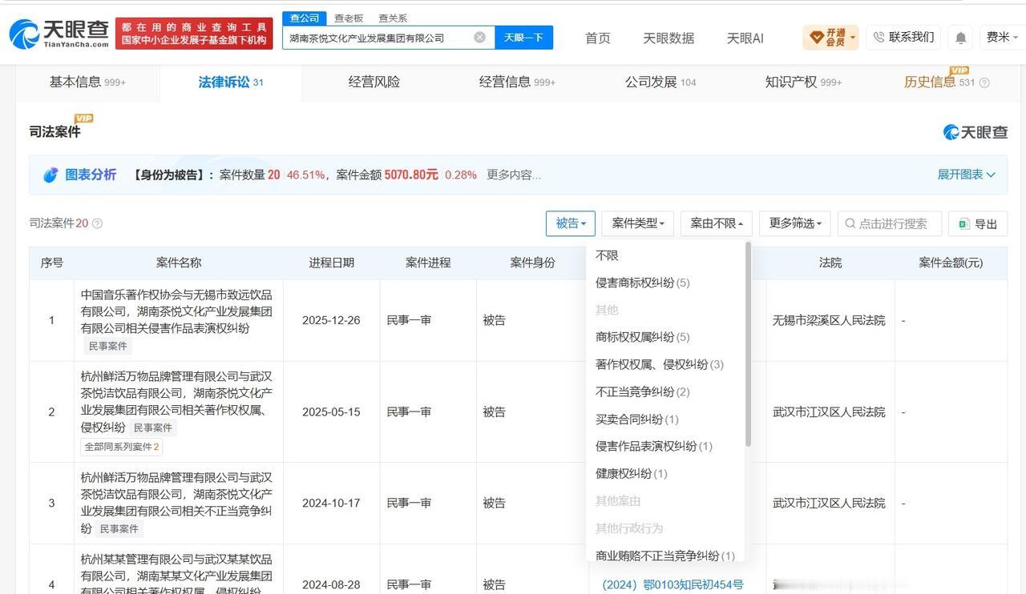Open case number 鄂0103知民初454号 link
This screenshot has width=1026, height=594.
click(672, 584)
